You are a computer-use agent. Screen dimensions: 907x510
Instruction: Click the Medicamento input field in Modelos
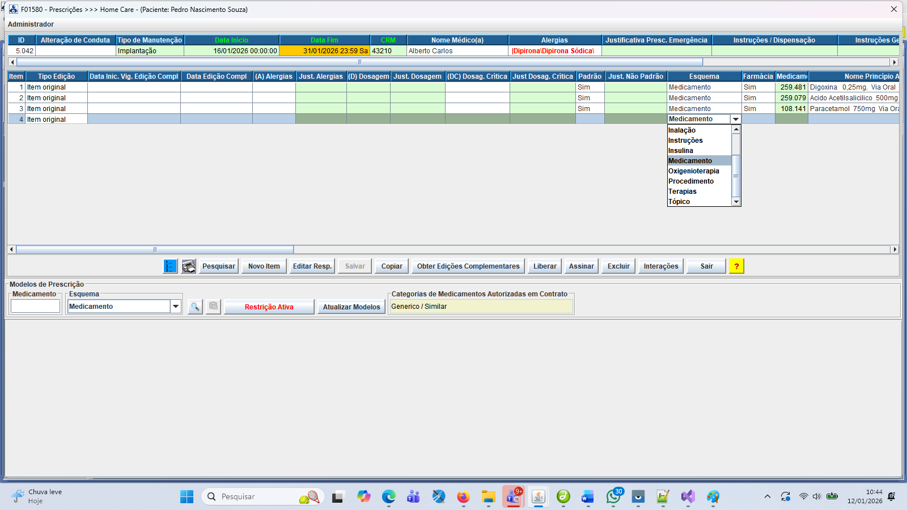click(35, 307)
